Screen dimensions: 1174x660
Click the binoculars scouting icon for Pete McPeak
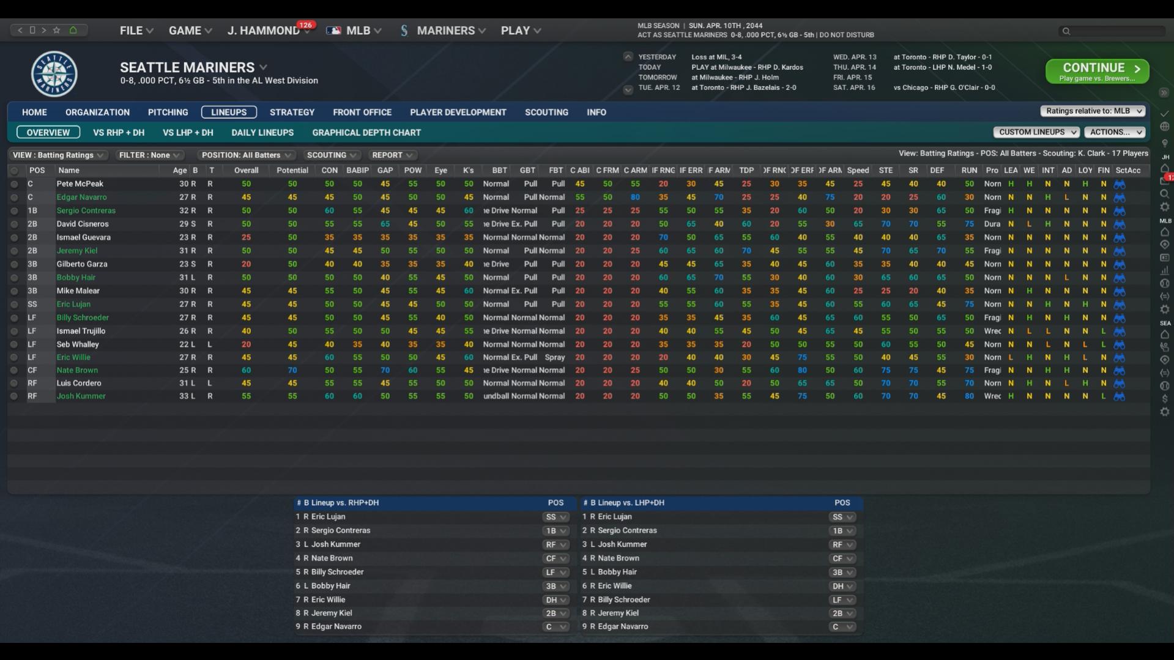[1120, 184]
